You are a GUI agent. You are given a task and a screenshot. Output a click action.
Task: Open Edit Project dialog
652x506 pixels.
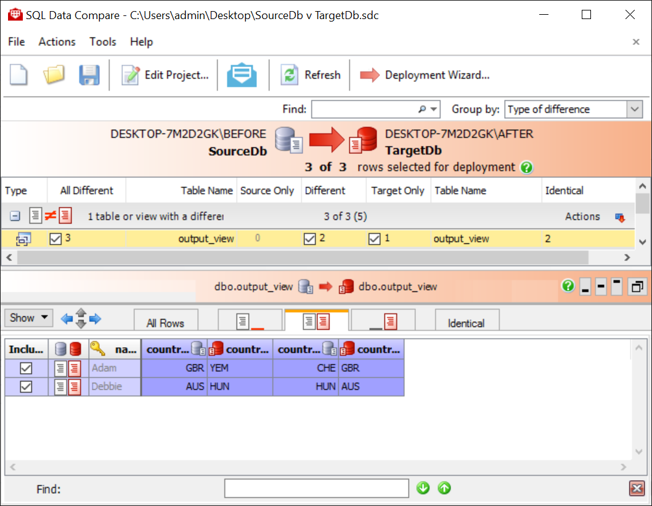(x=165, y=75)
